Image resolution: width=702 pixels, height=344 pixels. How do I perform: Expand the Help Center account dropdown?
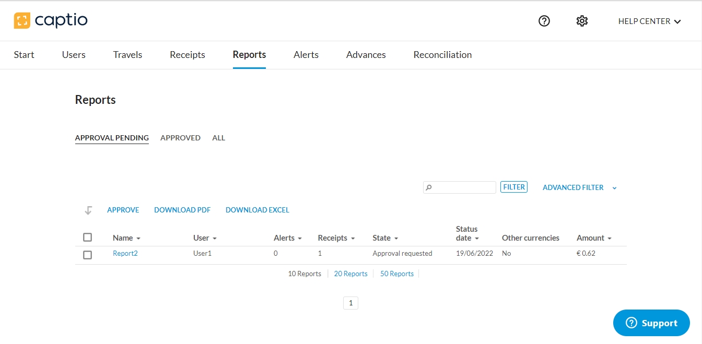coord(649,21)
